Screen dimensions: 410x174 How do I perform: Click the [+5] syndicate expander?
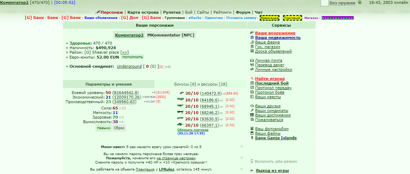tap(168, 67)
